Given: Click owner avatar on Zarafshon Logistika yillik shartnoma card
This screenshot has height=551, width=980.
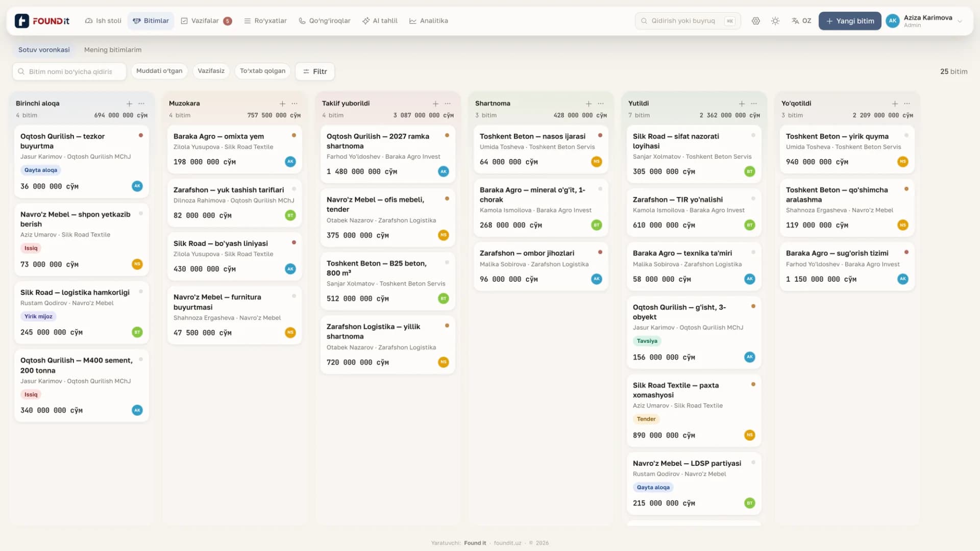Looking at the screenshot, I should point(444,362).
